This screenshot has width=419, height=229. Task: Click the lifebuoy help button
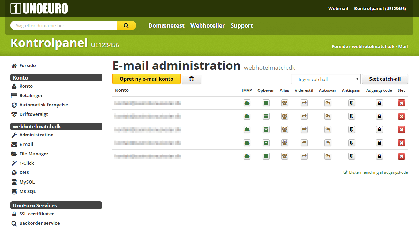pyautogui.click(x=192, y=79)
